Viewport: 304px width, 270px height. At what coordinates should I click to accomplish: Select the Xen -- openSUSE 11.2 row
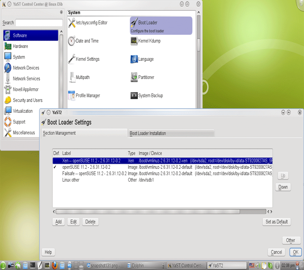point(162,161)
